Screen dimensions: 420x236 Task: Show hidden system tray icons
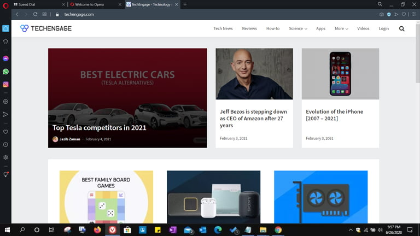tap(351, 230)
